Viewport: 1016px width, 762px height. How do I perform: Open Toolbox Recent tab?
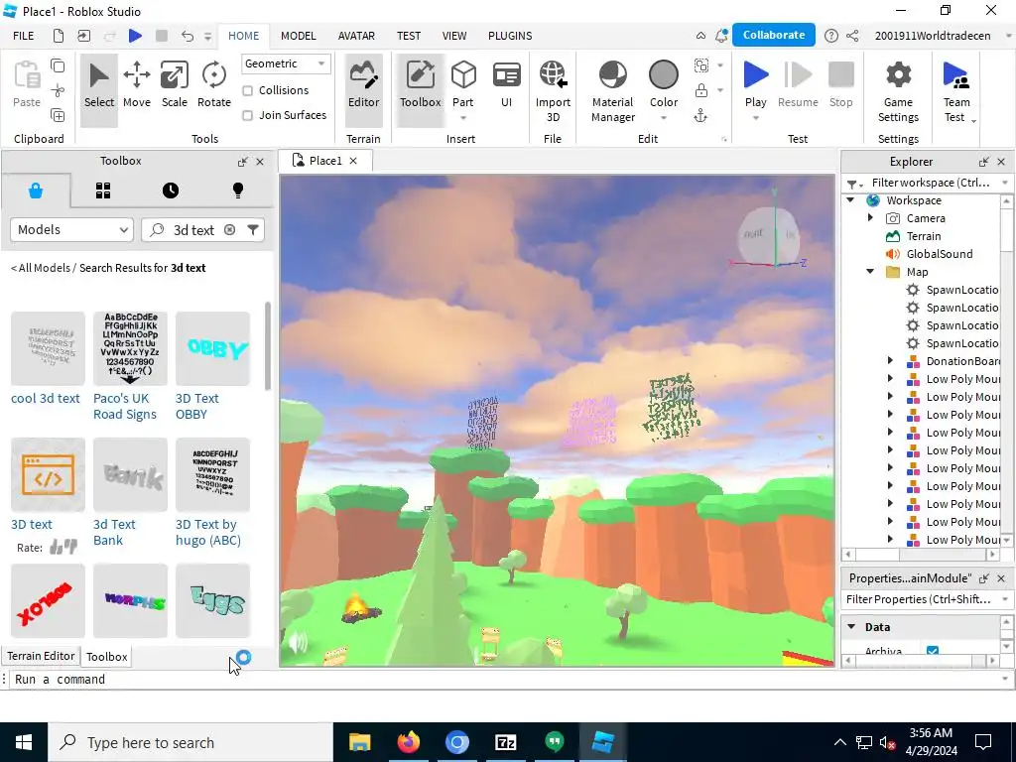(x=171, y=190)
